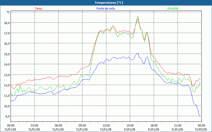Select the blue Punto de rocío legend label
The width and height of the screenshot is (212, 132).
(105, 8)
